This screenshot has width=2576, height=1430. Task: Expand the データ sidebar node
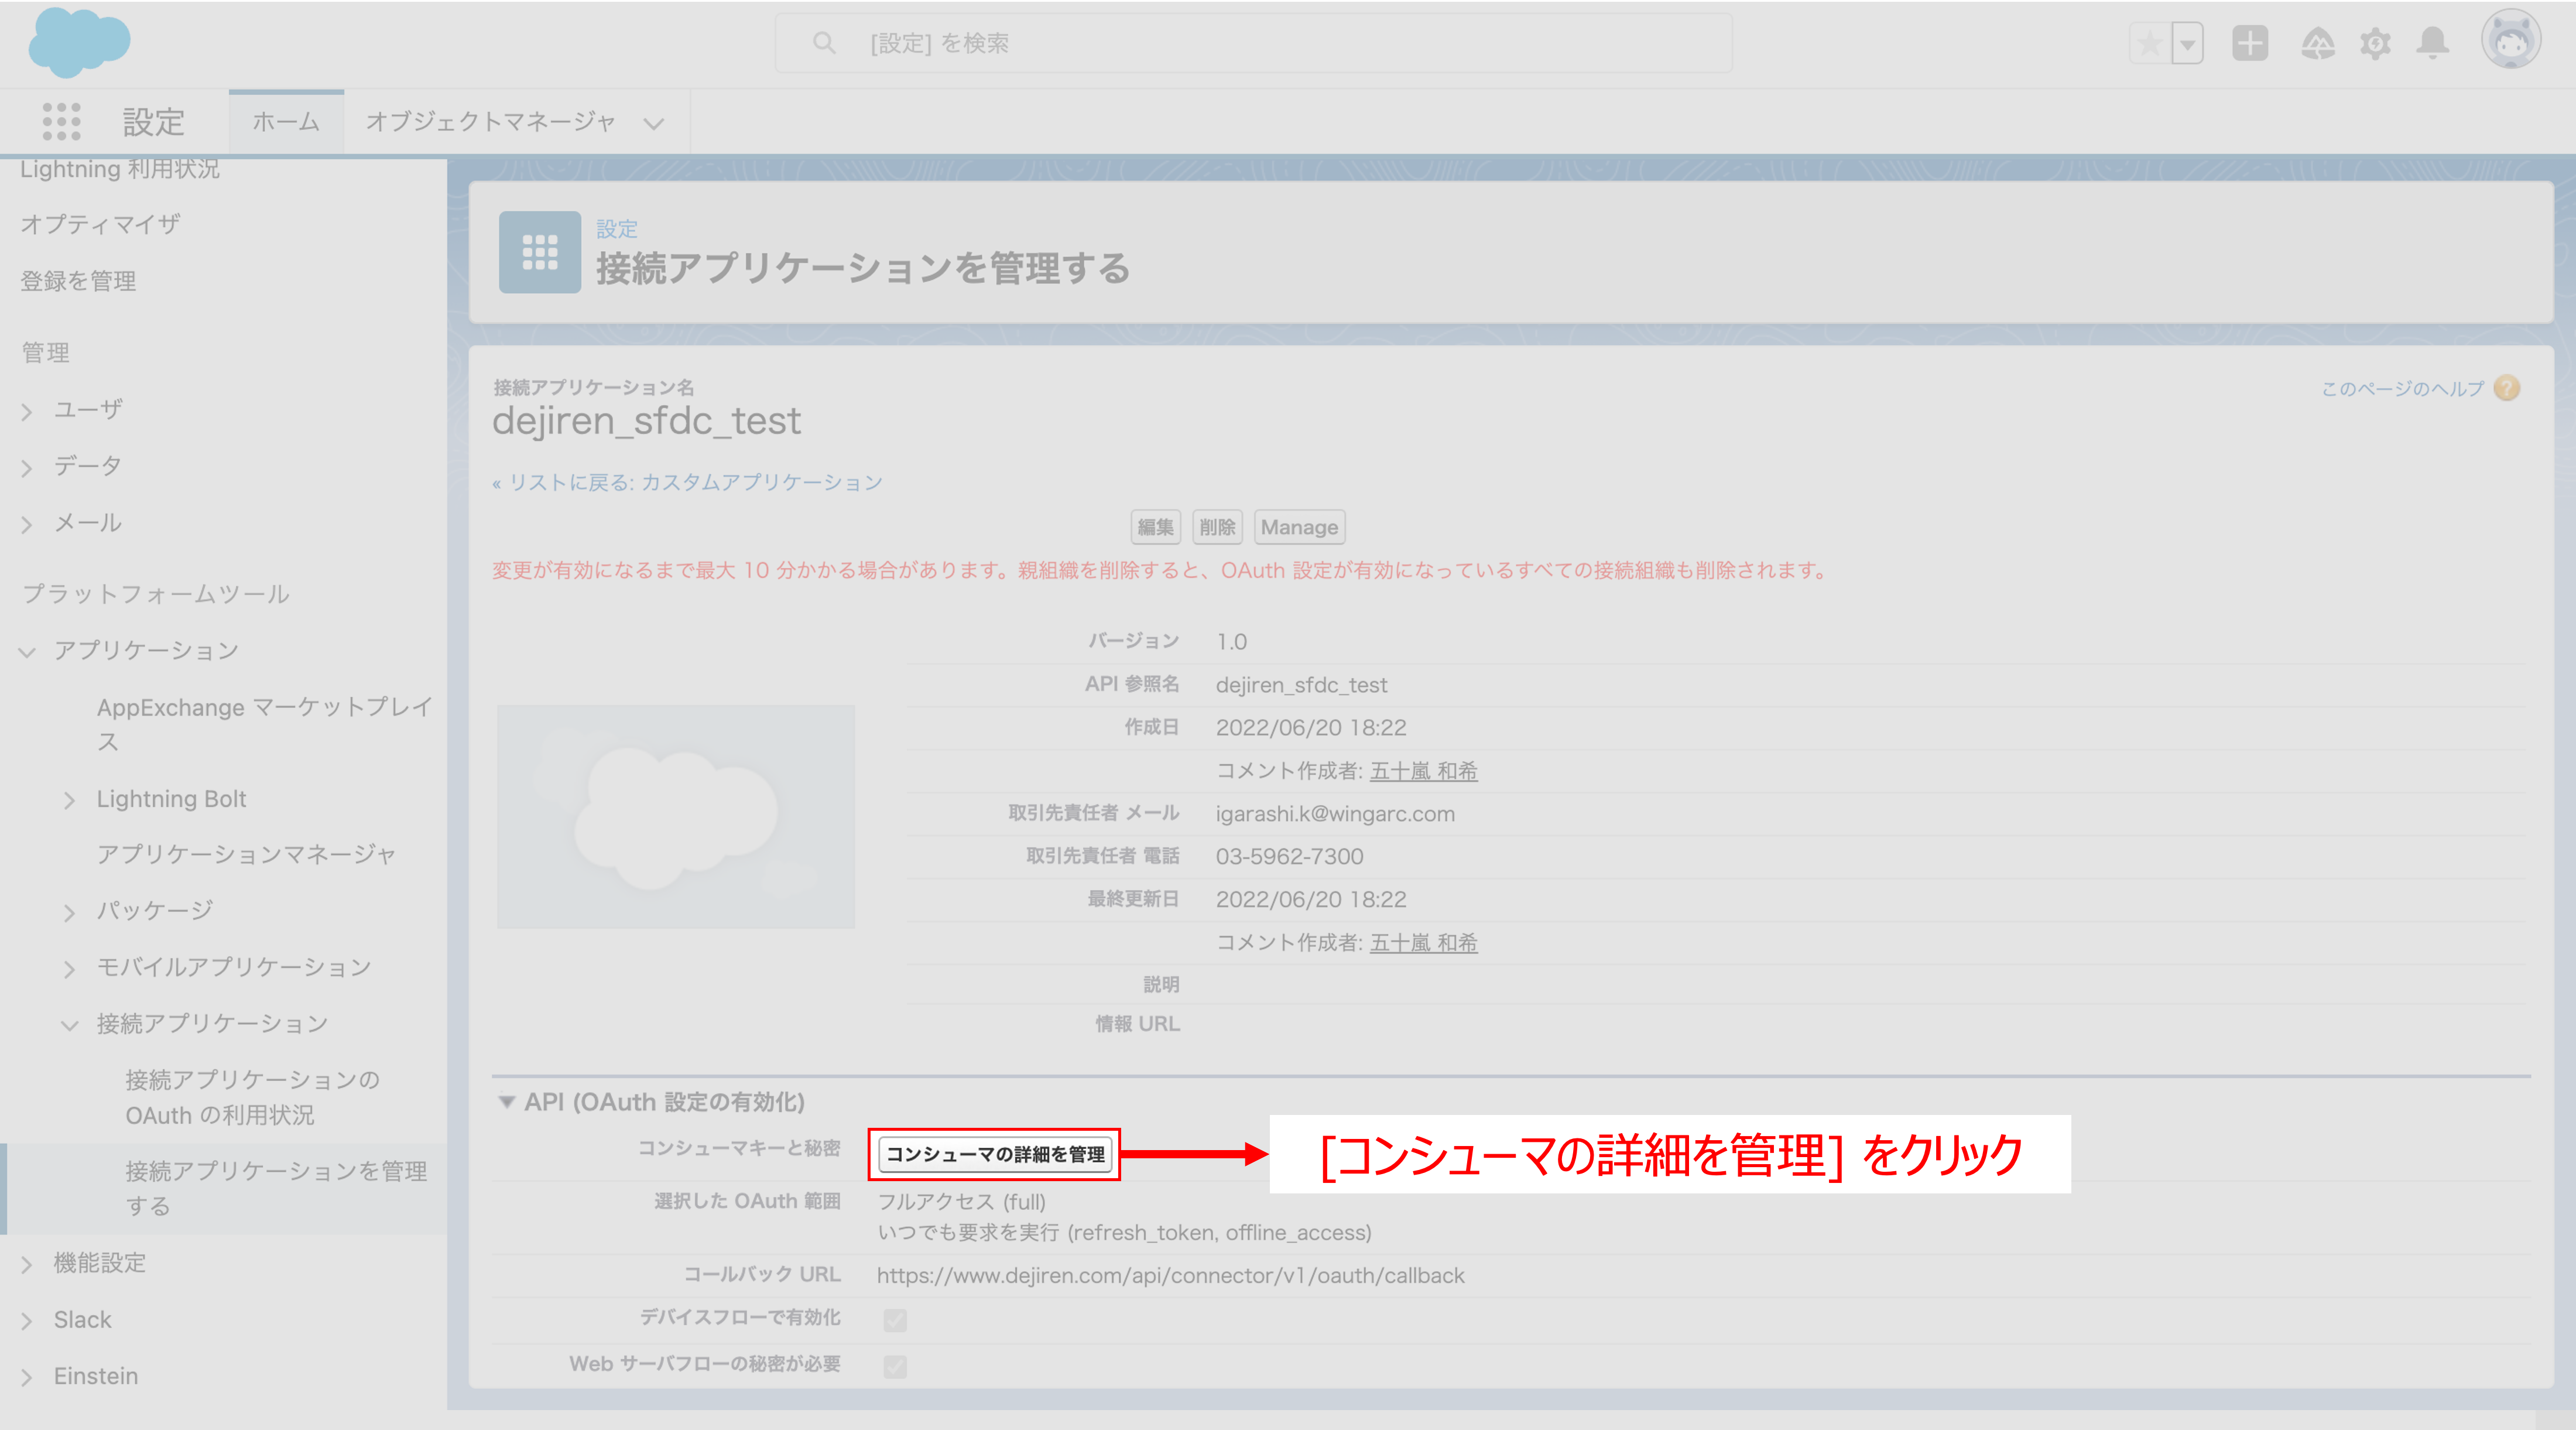pyautogui.click(x=26, y=468)
